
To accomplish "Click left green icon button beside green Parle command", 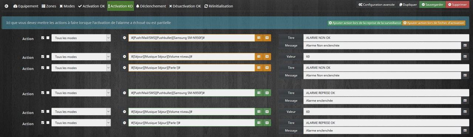I will click(x=259, y=123).
